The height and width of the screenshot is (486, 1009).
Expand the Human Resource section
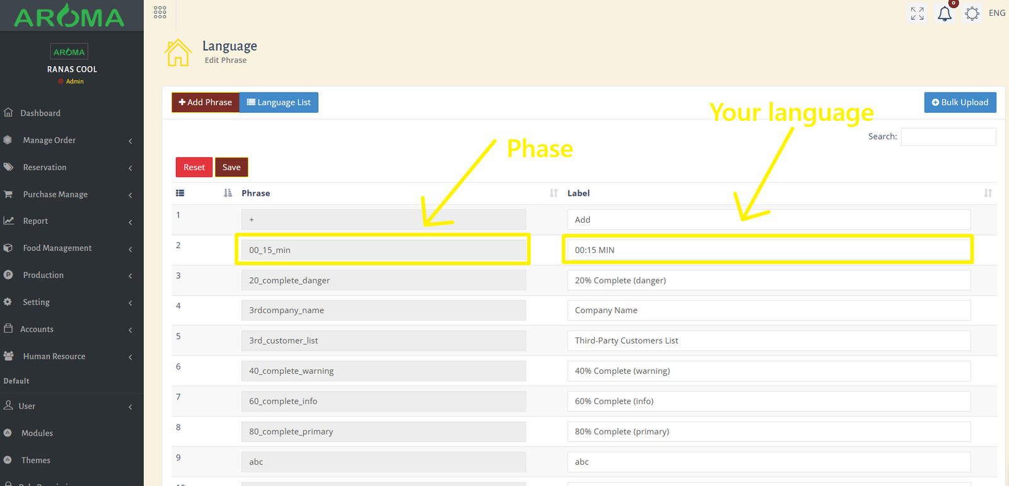54,356
